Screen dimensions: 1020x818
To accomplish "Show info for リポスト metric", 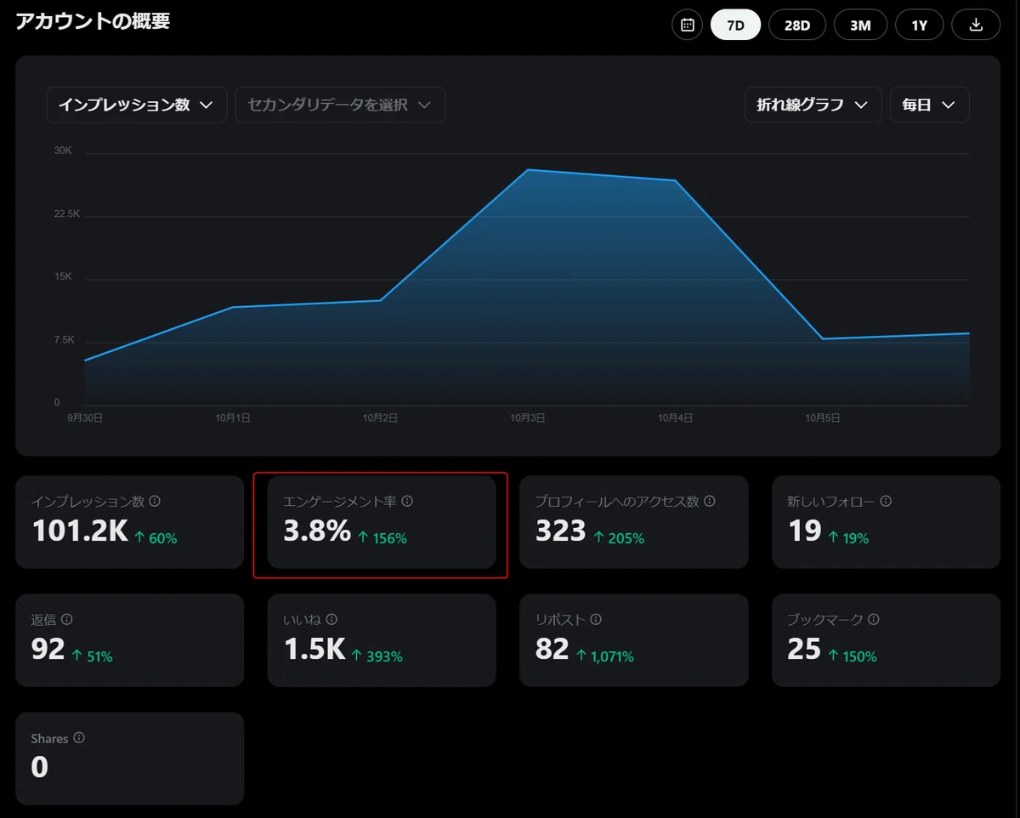I will click(x=596, y=620).
